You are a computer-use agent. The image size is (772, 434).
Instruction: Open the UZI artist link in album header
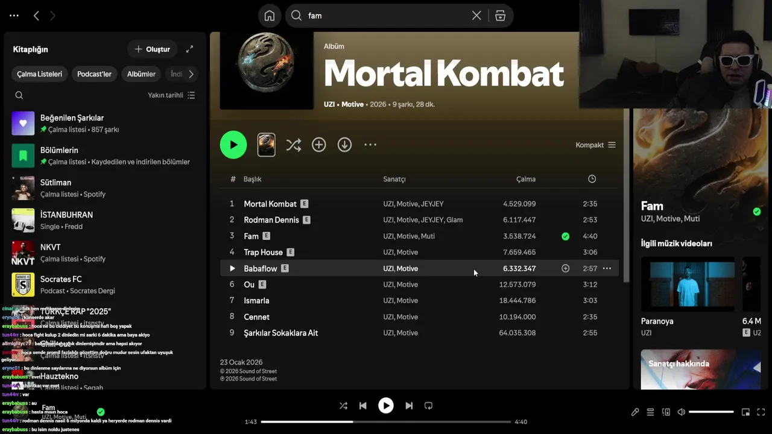pyautogui.click(x=329, y=104)
